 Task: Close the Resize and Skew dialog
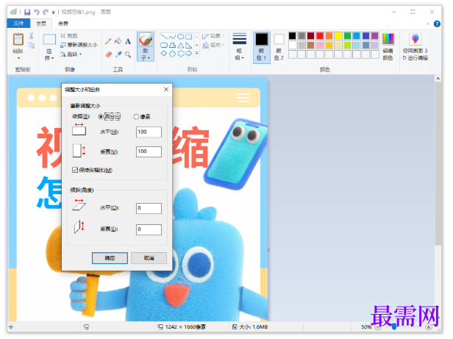click(166, 89)
